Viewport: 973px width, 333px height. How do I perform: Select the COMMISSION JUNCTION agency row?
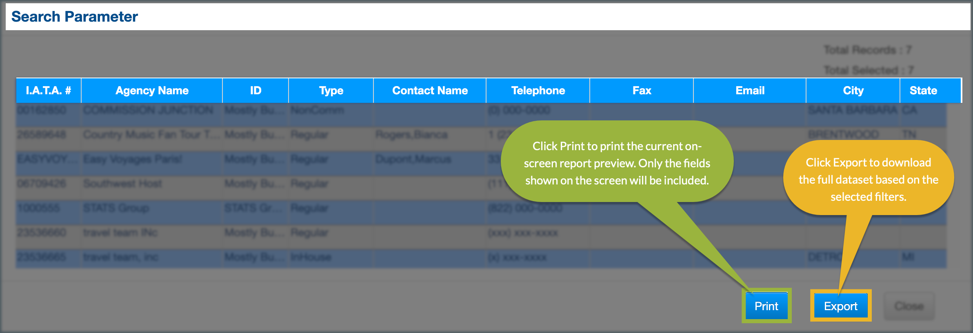[x=148, y=111]
